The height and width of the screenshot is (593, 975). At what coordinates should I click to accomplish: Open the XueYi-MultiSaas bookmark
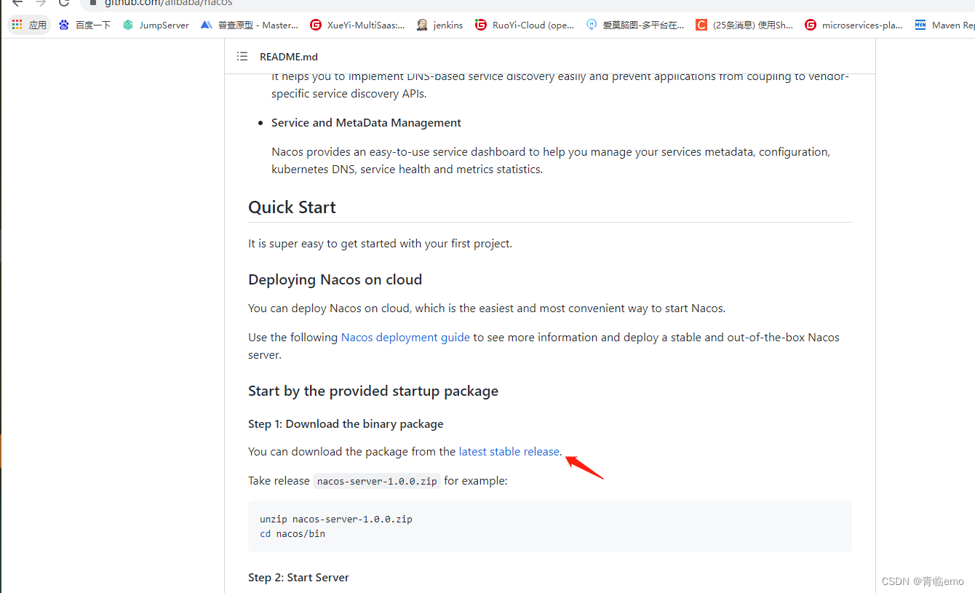click(357, 25)
